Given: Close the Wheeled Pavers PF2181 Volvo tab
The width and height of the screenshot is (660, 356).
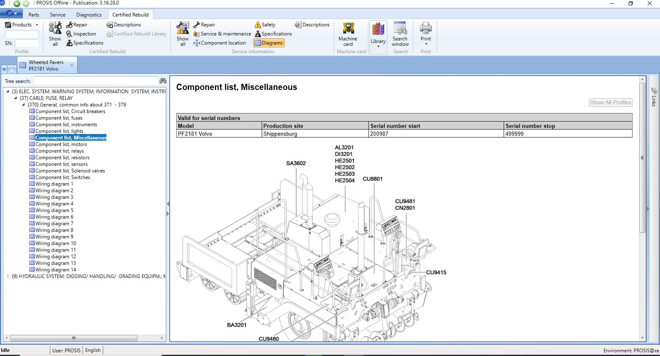Looking at the screenshot, I should tap(72, 65).
